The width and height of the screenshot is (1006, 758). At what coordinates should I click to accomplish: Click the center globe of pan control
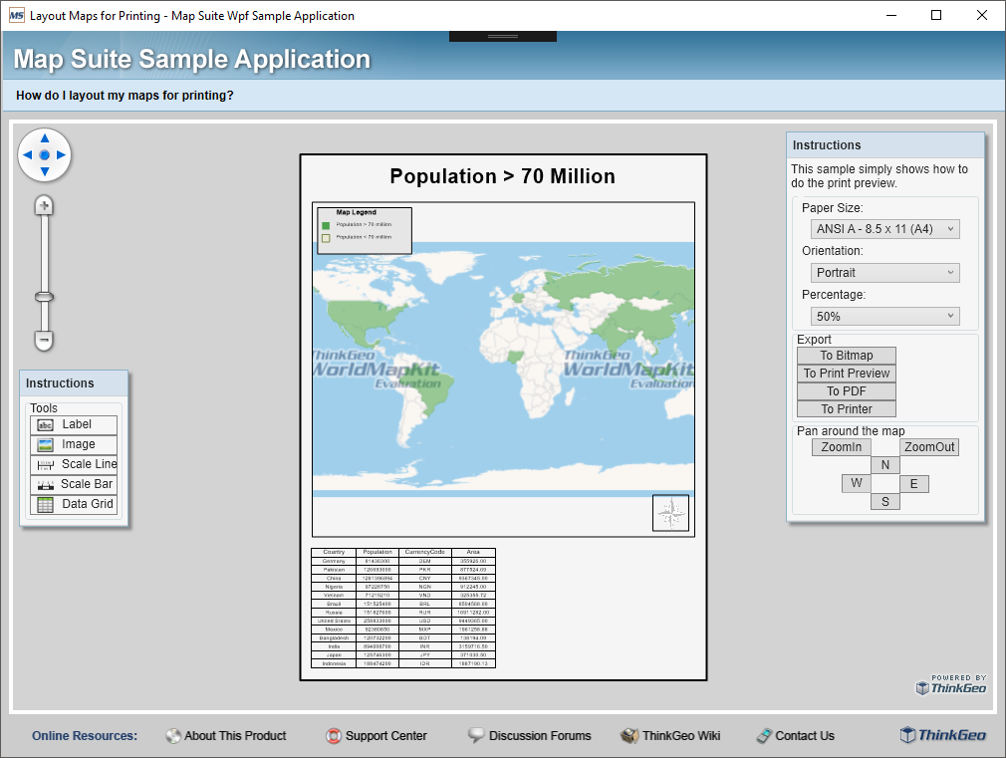click(44, 155)
